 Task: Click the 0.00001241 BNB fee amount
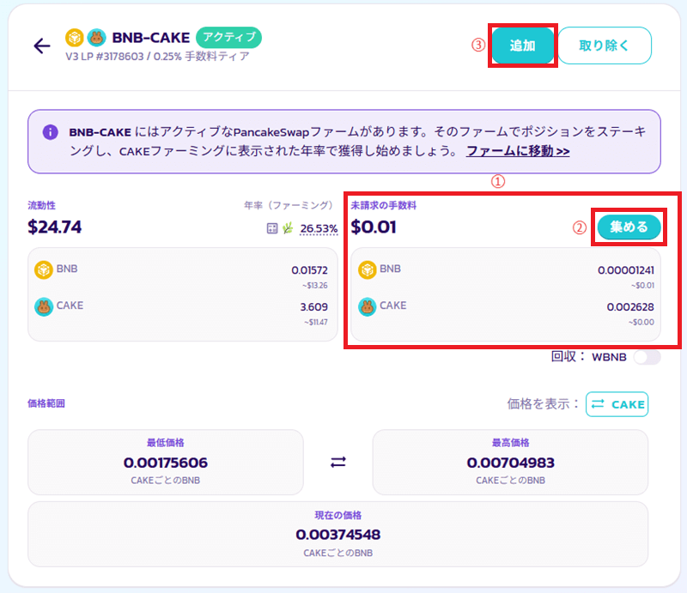pos(626,270)
